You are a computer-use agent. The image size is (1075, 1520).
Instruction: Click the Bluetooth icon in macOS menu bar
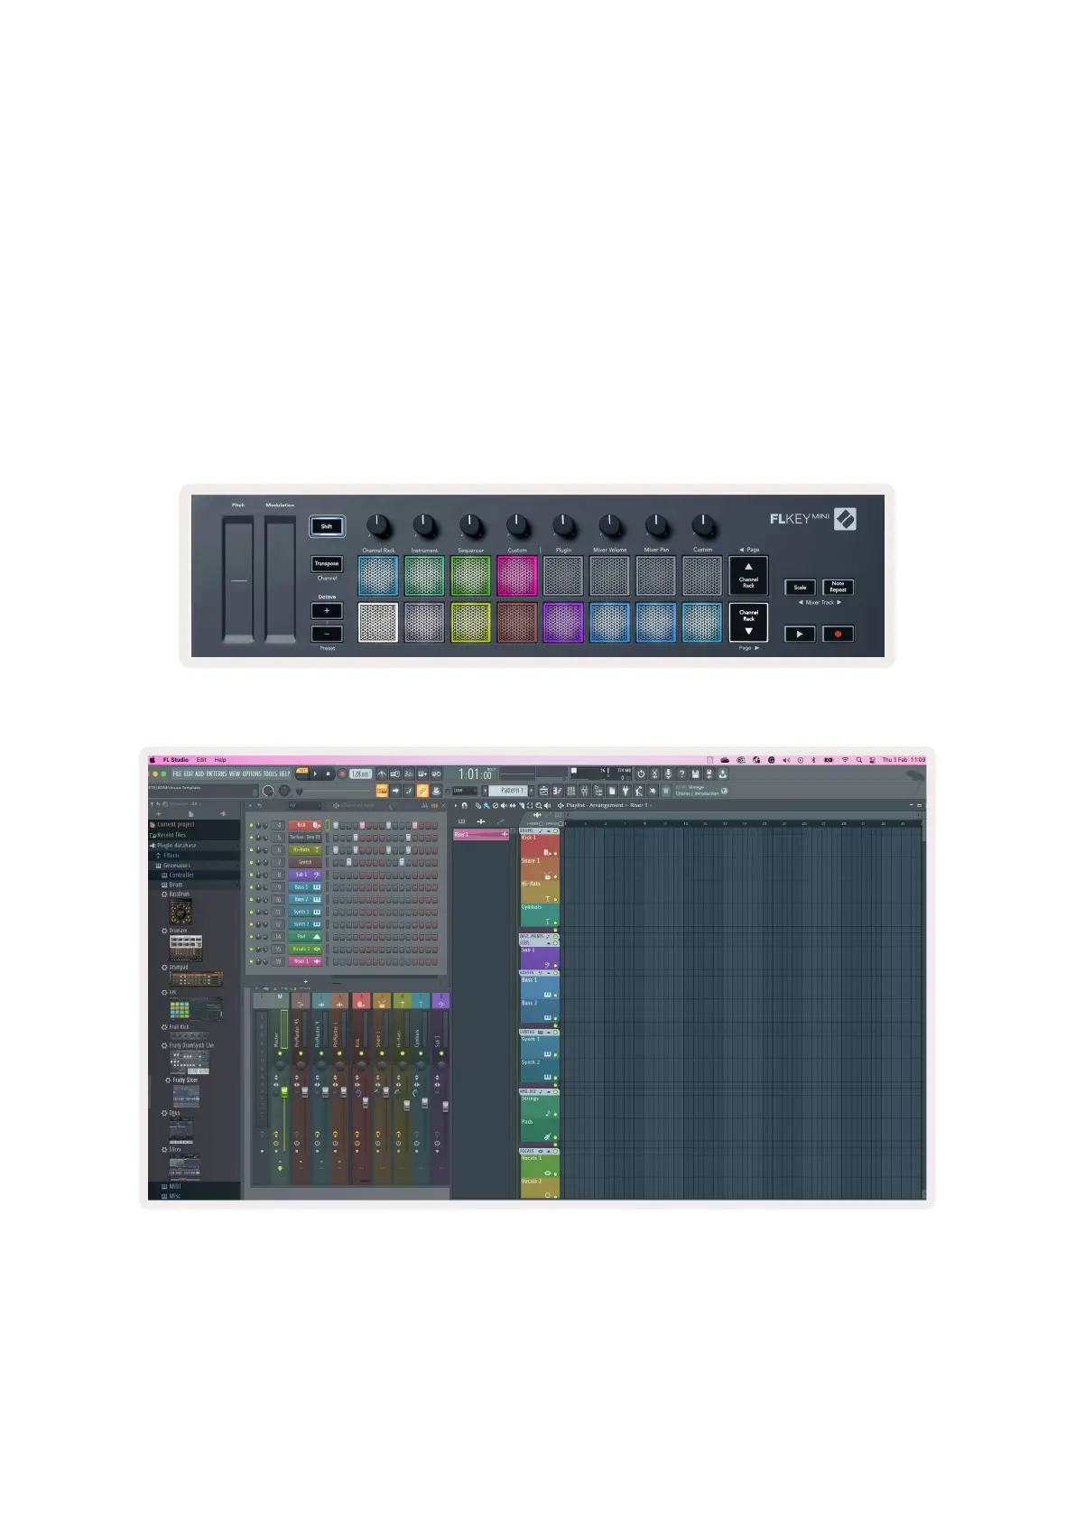tap(813, 760)
